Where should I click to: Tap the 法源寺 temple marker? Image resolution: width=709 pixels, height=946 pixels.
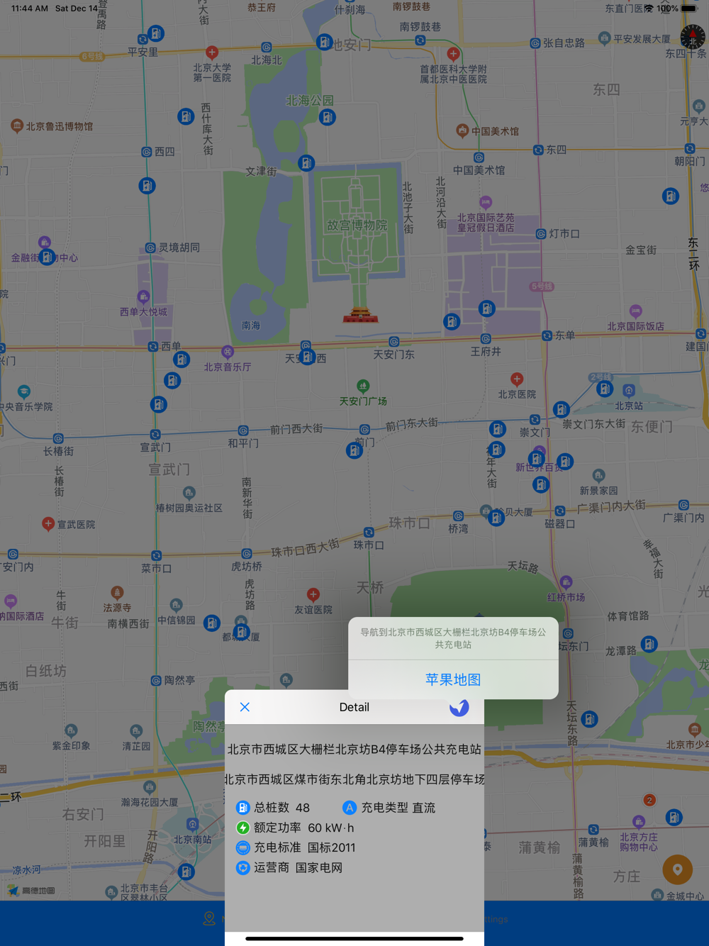click(x=117, y=592)
